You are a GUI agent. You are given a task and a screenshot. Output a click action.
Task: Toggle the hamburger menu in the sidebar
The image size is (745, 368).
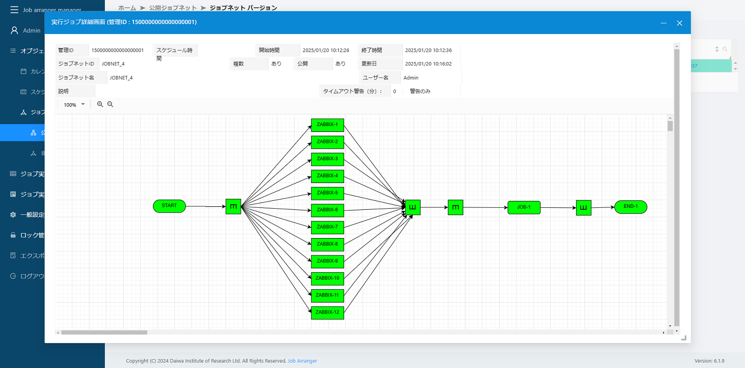pyautogui.click(x=14, y=10)
